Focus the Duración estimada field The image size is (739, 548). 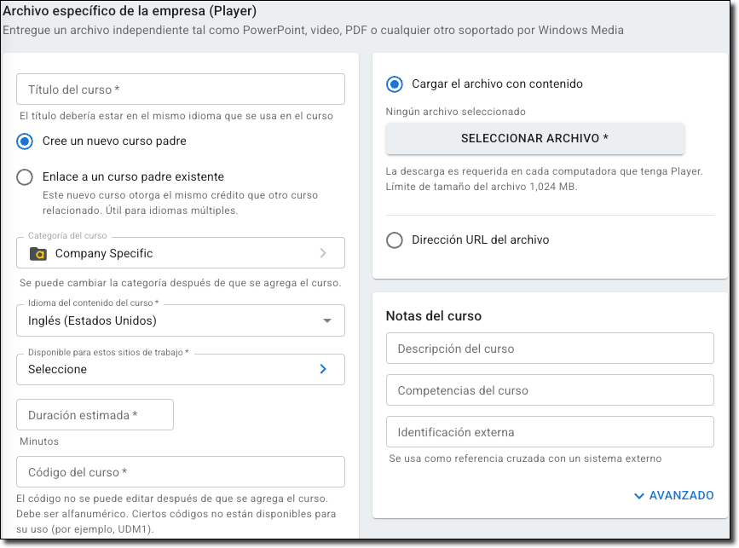click(x=95, y=415)
